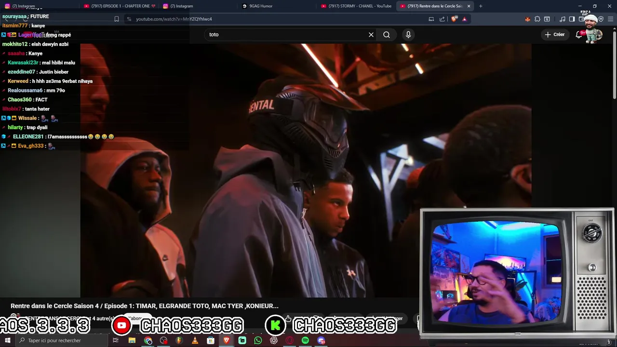The image size is (617, 347).
Task: Click the Créer button
Action: [x=555, y=35]
